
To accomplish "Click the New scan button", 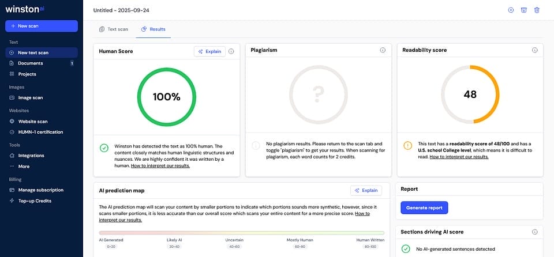I will point(42,26).
